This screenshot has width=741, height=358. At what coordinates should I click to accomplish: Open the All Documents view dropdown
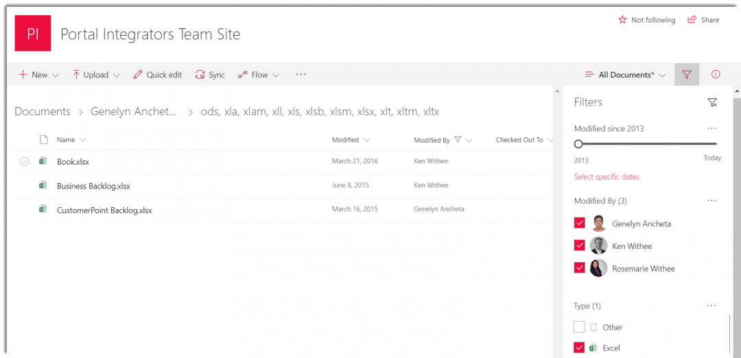[x=625, y=75]
